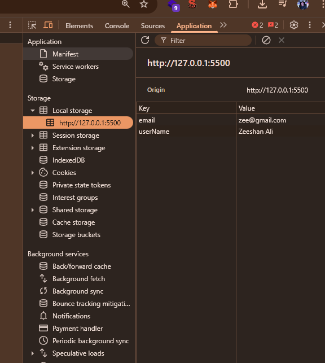Select Speculative loads item
This screenshot has height=363, width=325.
tap(78, 353)
